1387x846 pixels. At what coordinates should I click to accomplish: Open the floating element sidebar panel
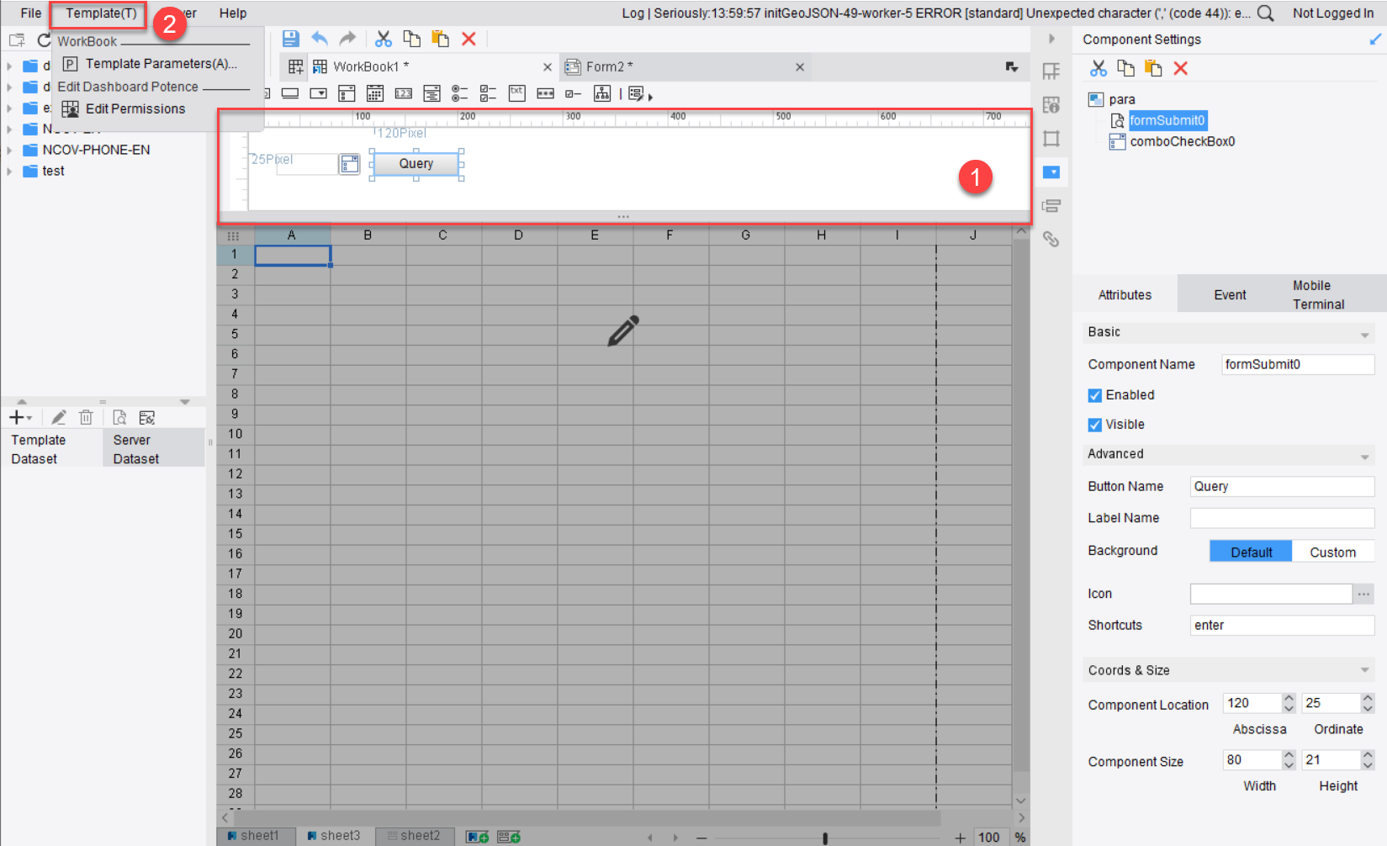pos(1051,139)
